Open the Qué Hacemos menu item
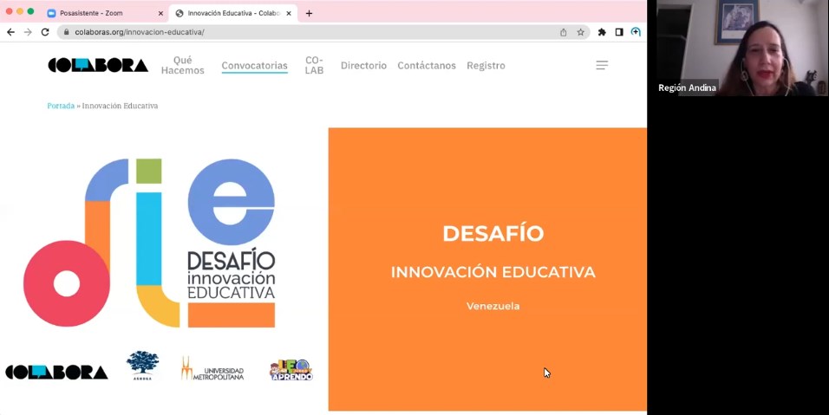 tap(183, 66)
